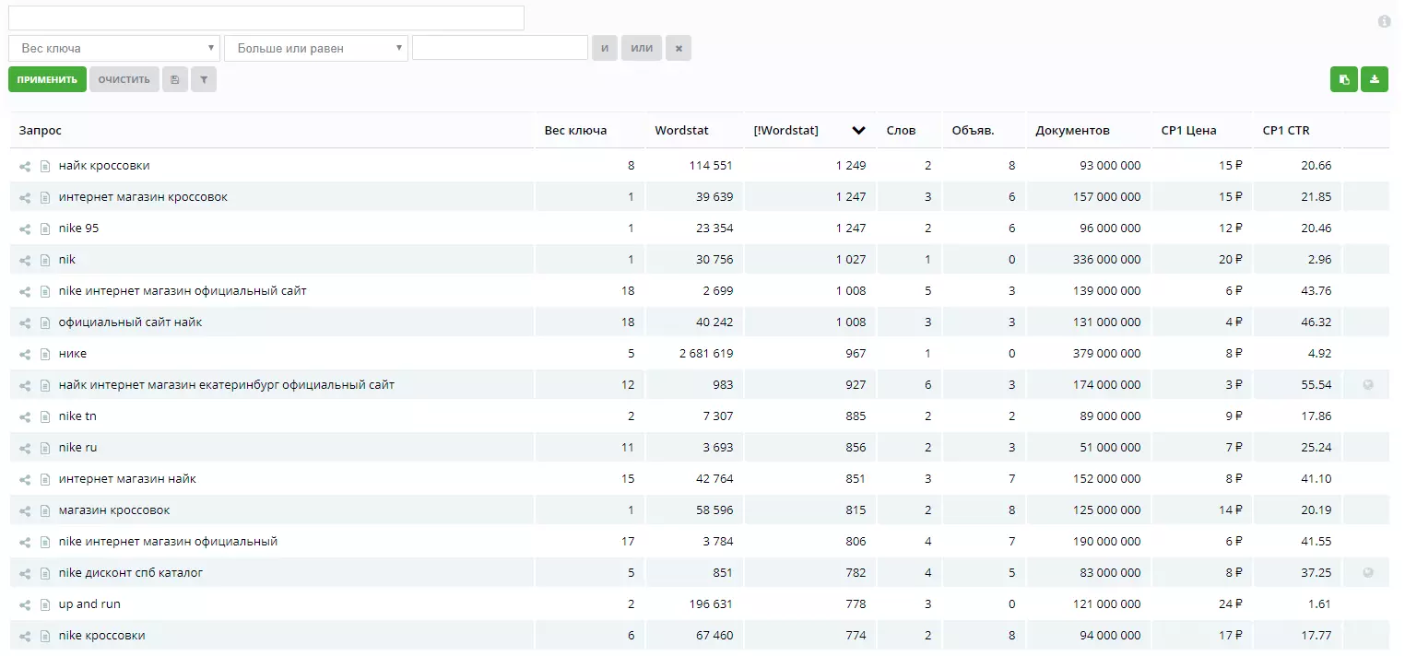The width and height of the screenshot is (1405, 656).
Task: Open the document icon for 'nike 95'
Action: coord(44,228)
